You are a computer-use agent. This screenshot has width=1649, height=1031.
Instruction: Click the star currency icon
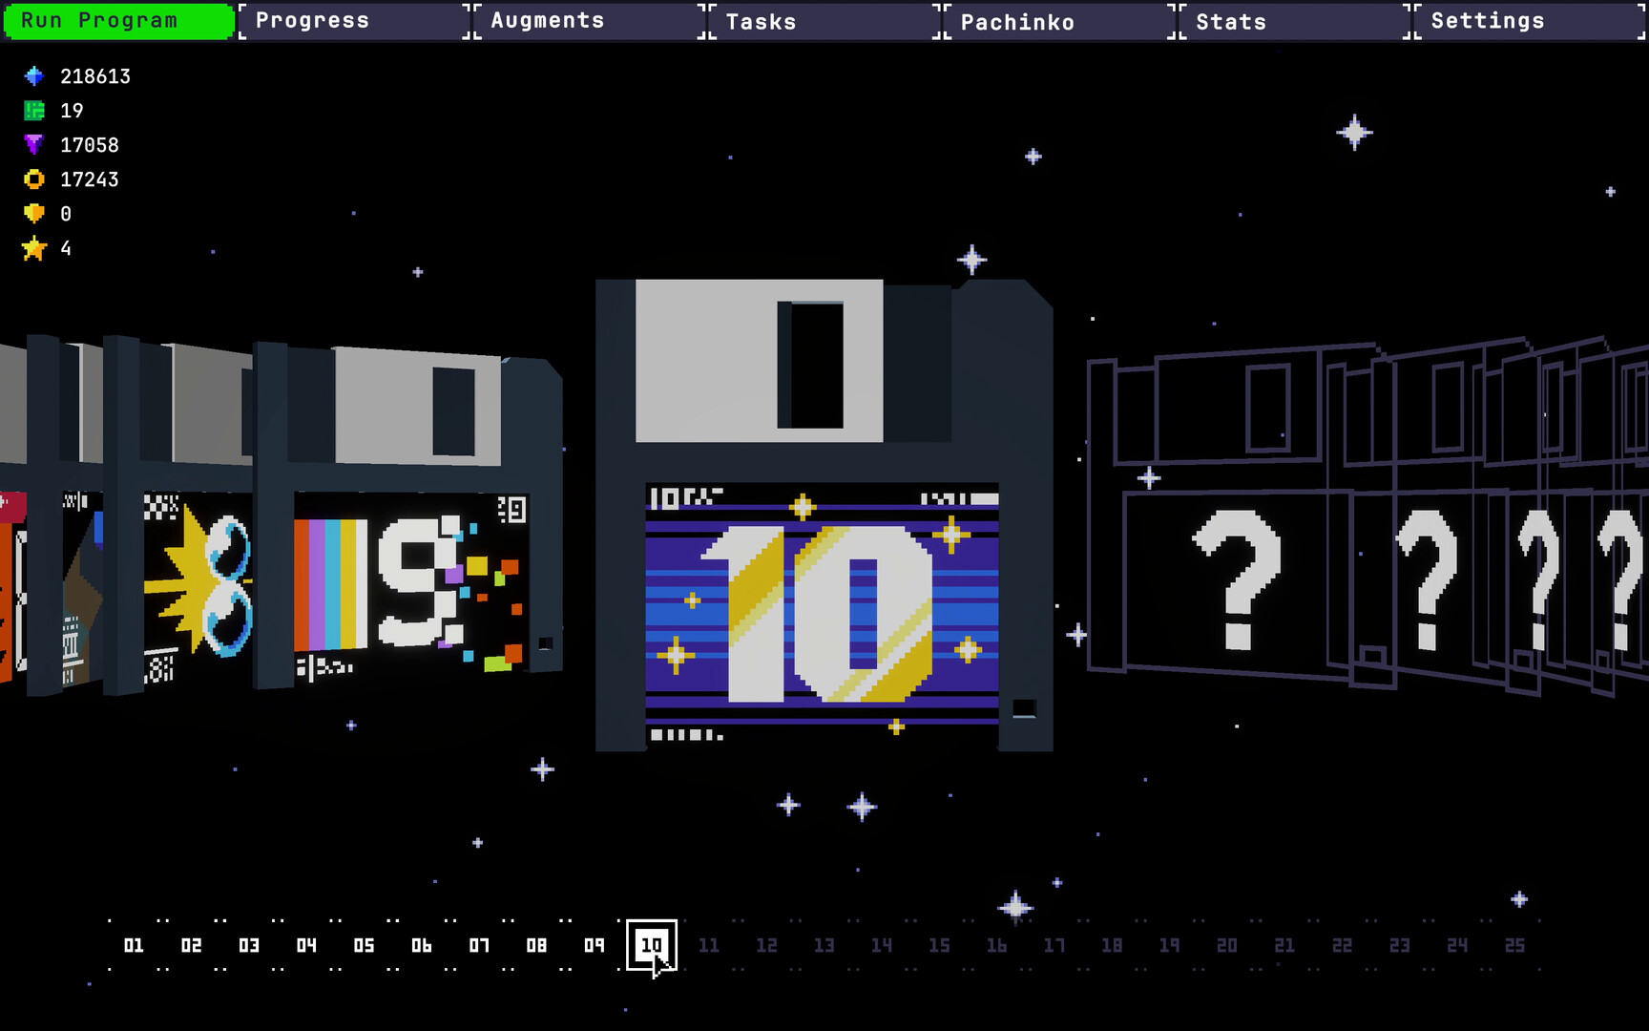pyautogui.click(x=35, y=247)
